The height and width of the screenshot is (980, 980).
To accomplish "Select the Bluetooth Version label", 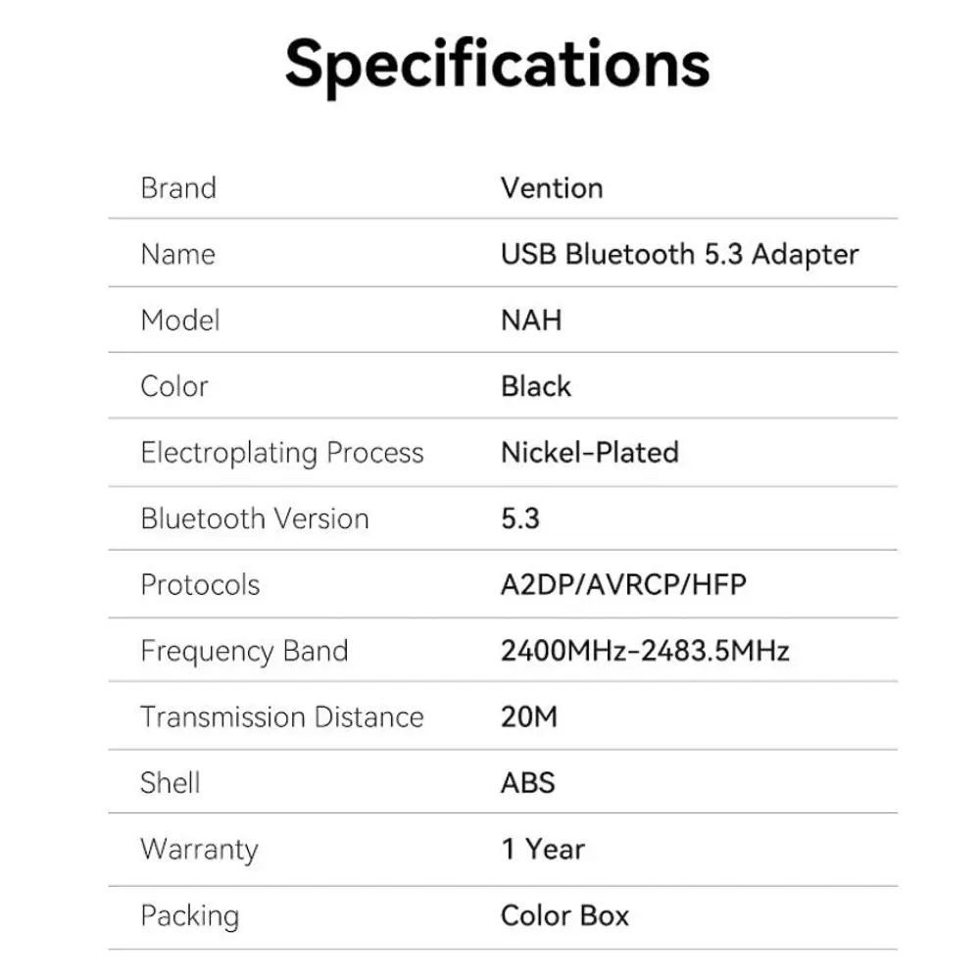I will click(255, 518).
